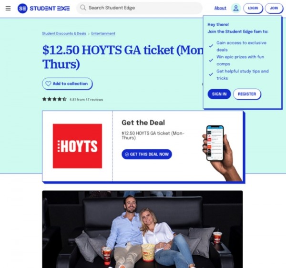Click the star rating icons
Image resolution: width=286 pixels, height=268 pixels.
click(x=54, y=99)
